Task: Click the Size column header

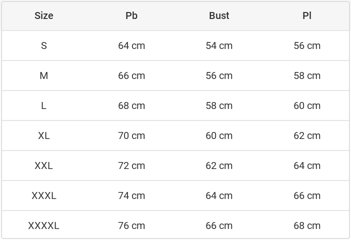Action: pos(44,15)
